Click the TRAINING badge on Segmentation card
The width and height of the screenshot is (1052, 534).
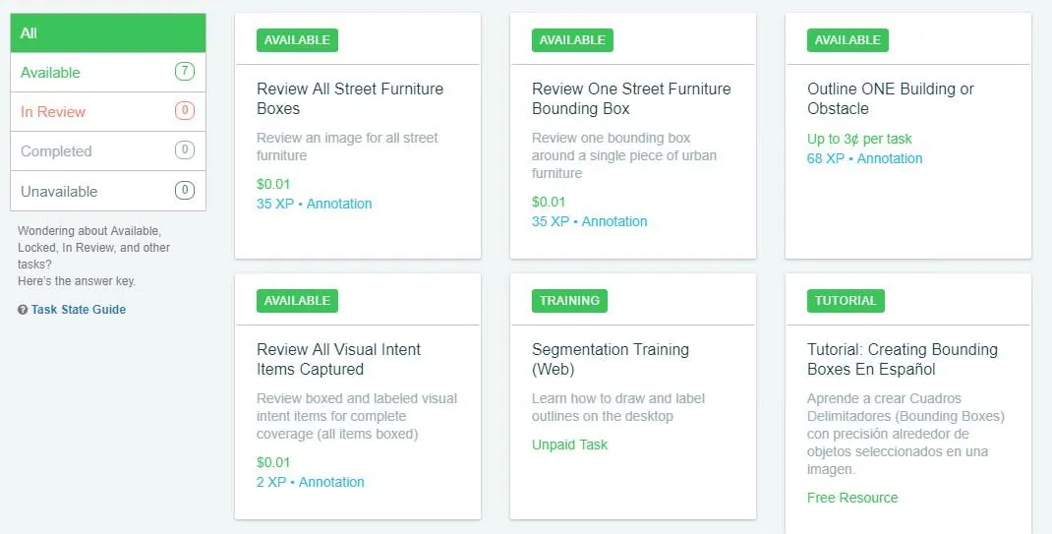pos(569,301)
